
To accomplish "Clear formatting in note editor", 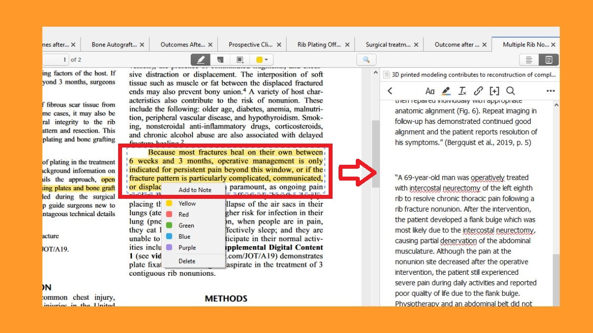I will click(462, 91).
